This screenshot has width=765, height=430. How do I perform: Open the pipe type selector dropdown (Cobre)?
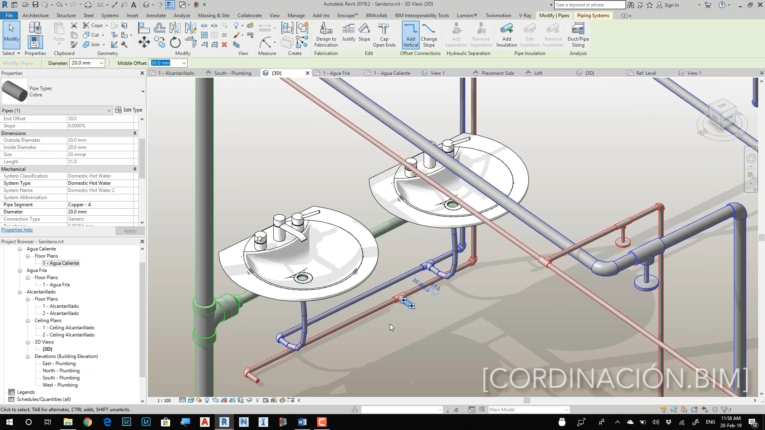[x=143, y=92]
